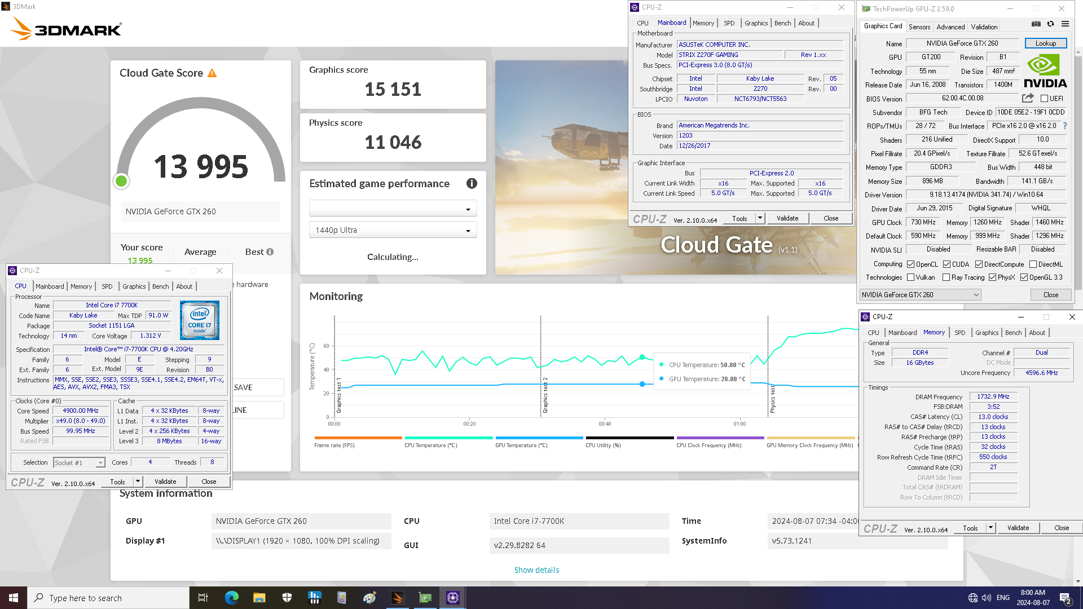Click the orange Frame rate legend bar

358,438
